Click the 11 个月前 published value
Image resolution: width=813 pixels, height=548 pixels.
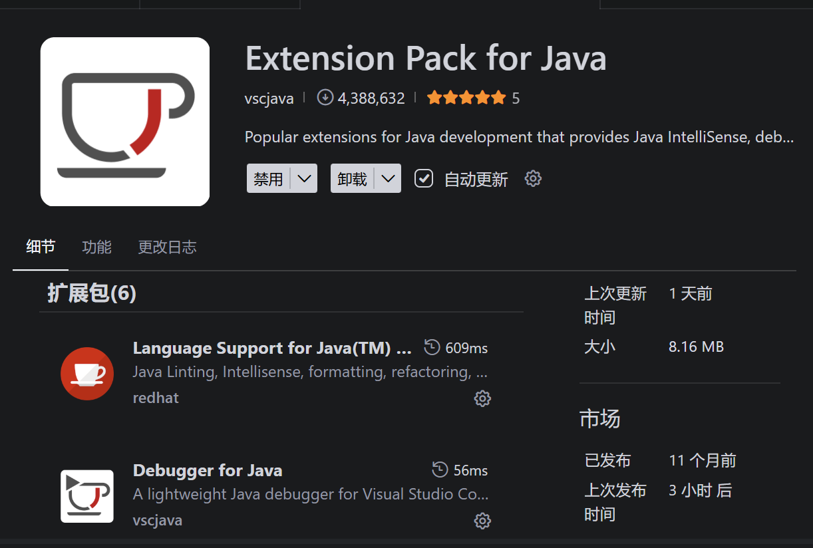point(703,460)
